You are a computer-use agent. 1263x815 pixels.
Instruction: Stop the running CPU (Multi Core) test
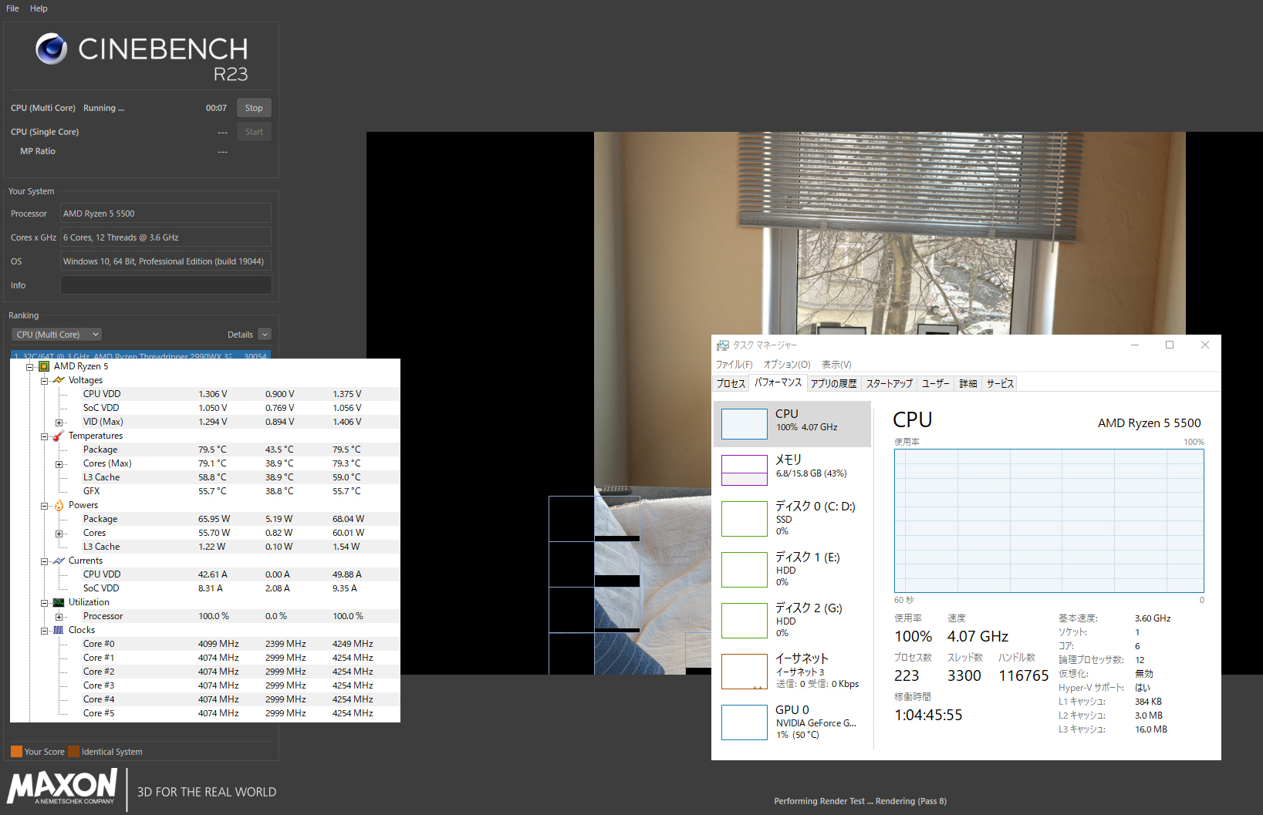click(x=254, y=108)
